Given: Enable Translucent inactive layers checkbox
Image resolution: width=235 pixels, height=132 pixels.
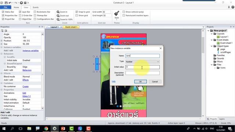Looking at the screenshot, I should point(124,15).
